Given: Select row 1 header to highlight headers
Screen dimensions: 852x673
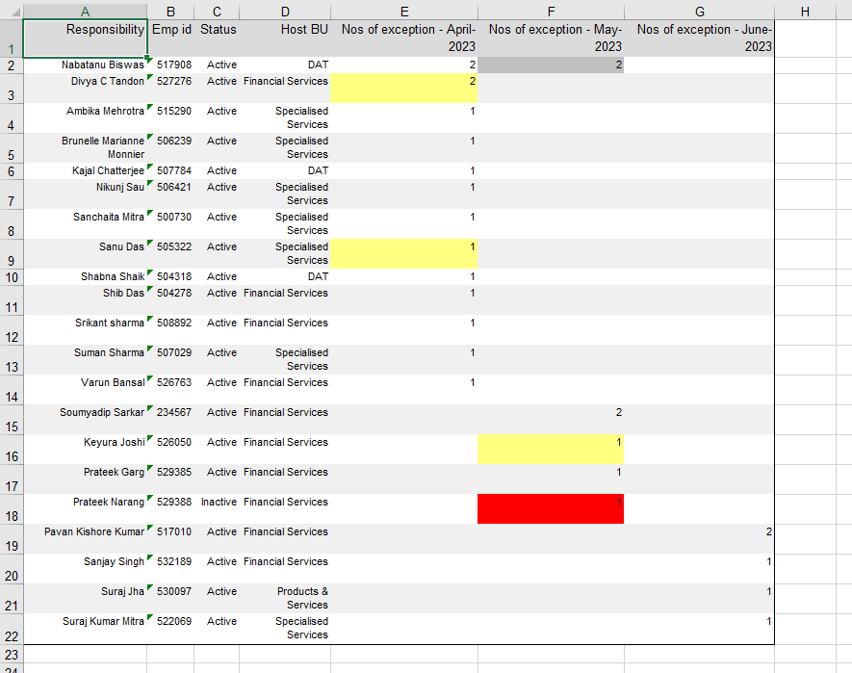Looking at the screenshot, I should [12, 39].
